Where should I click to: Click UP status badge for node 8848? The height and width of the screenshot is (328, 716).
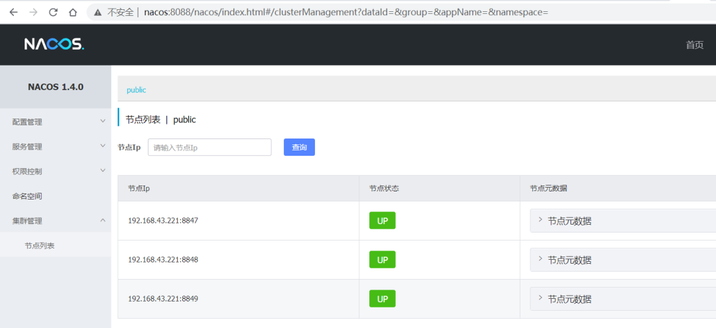[x=383, y=260]
